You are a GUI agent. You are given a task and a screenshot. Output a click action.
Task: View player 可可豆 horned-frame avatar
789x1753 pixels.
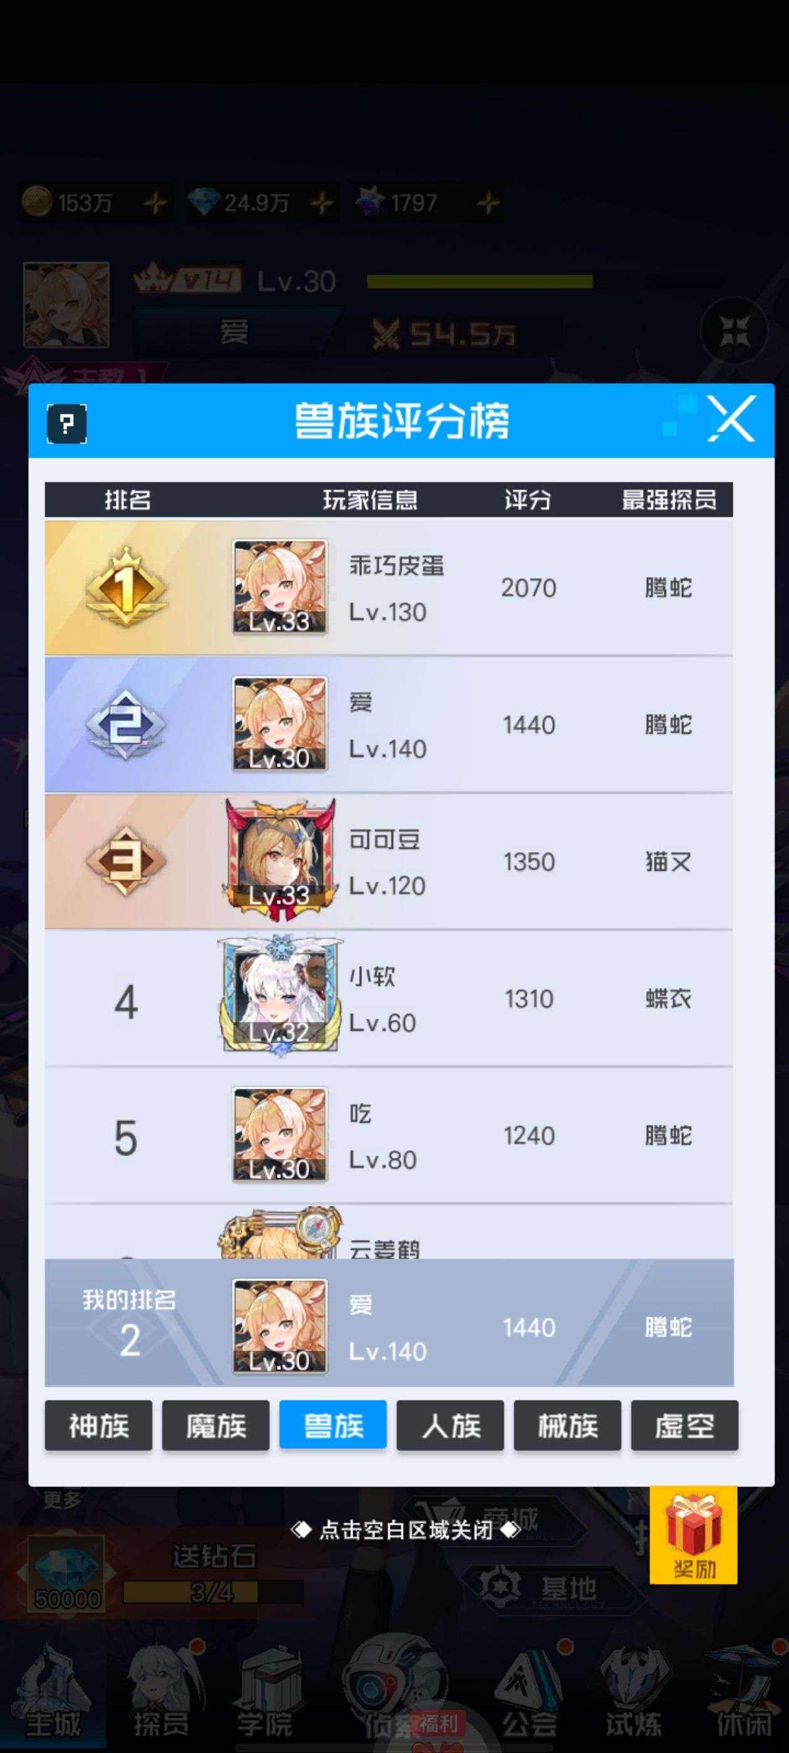280,860
